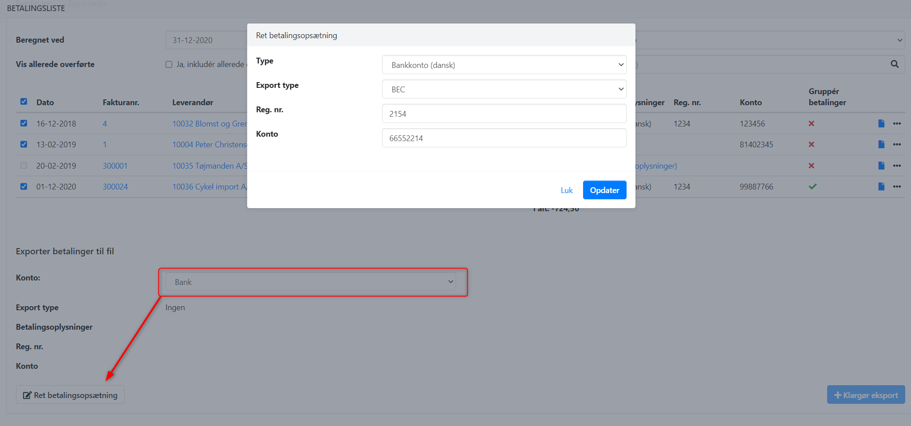Open more options for 13-02-2019 row
This screenshot has height=426, width=911.
(x=897, y=144)
